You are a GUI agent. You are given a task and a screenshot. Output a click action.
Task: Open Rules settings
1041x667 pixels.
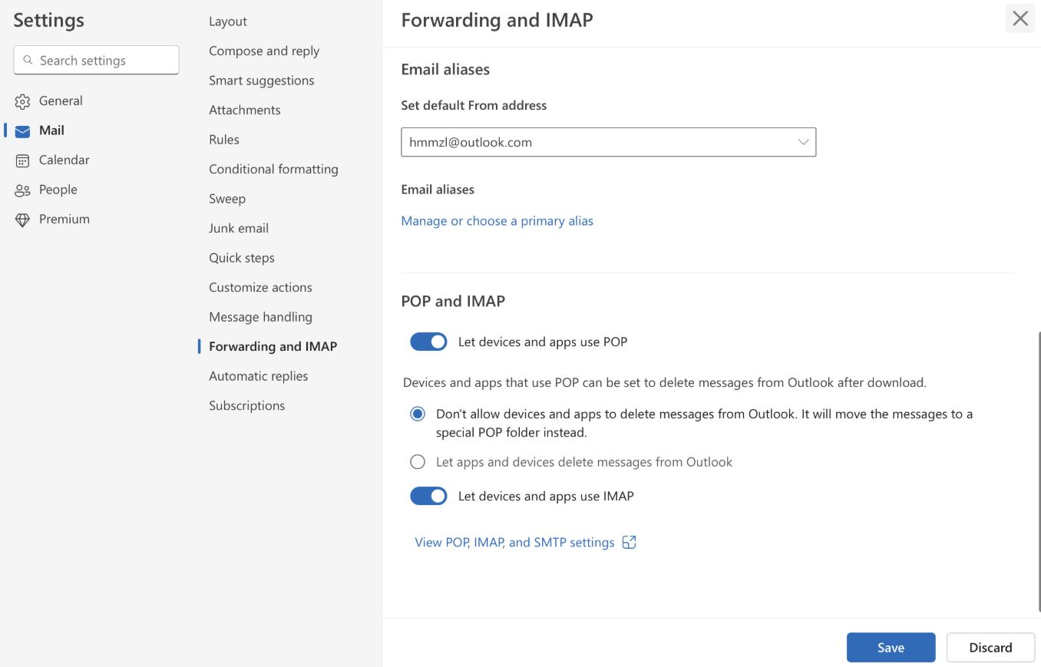click(224, 140)
